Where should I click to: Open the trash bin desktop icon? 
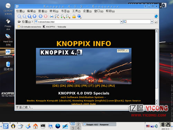pyautogui.click(x=8, y=66)
